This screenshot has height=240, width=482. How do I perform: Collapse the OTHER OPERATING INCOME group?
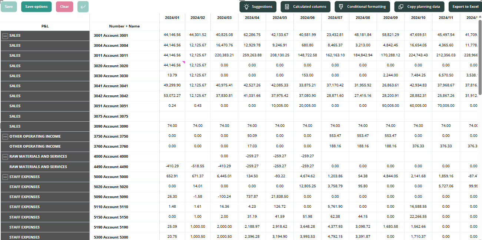tap(5, 137)
